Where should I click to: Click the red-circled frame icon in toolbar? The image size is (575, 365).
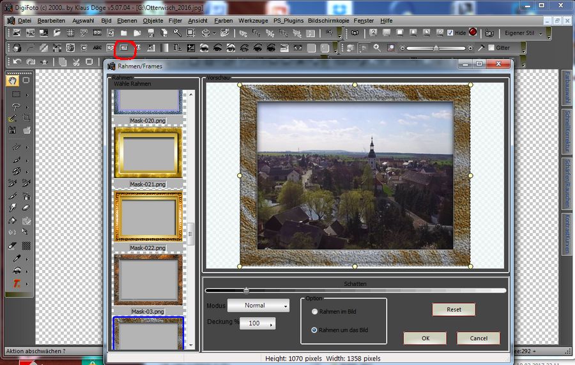[x=125, y=48]
